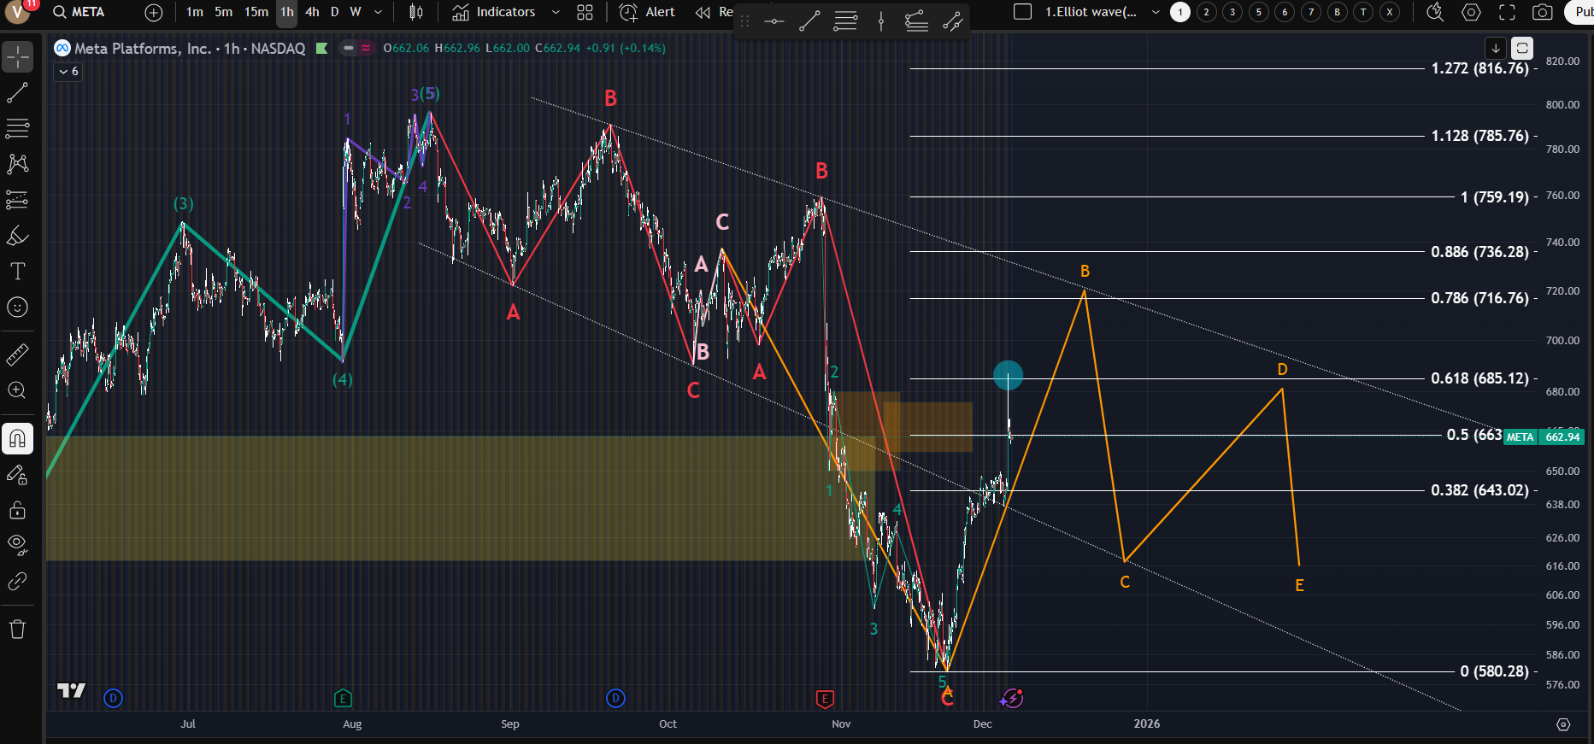The width and height of the screenshot is (1594, 744).
Task: Open the text annotation tool
Action: coord(17,272)
